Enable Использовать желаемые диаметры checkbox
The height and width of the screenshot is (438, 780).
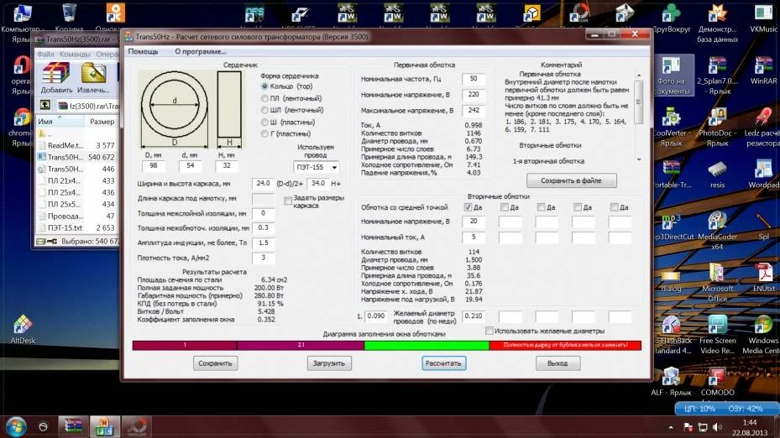[489, 331]
